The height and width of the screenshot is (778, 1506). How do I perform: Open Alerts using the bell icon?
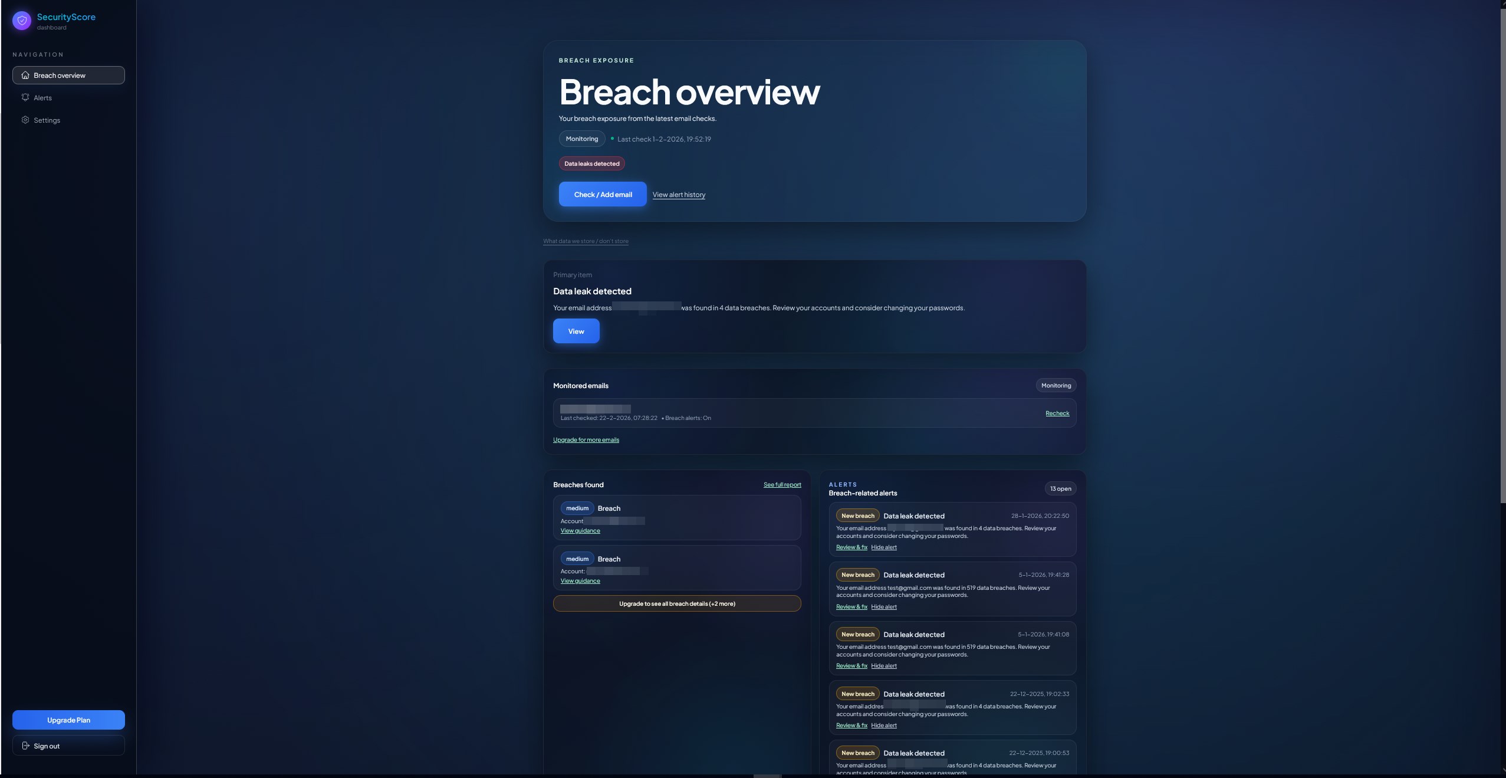[25, 97]
